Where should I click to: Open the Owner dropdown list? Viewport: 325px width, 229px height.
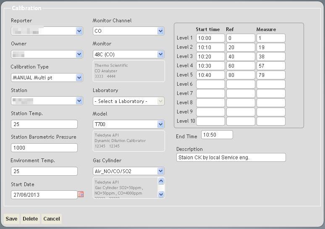tap(79, 54)
